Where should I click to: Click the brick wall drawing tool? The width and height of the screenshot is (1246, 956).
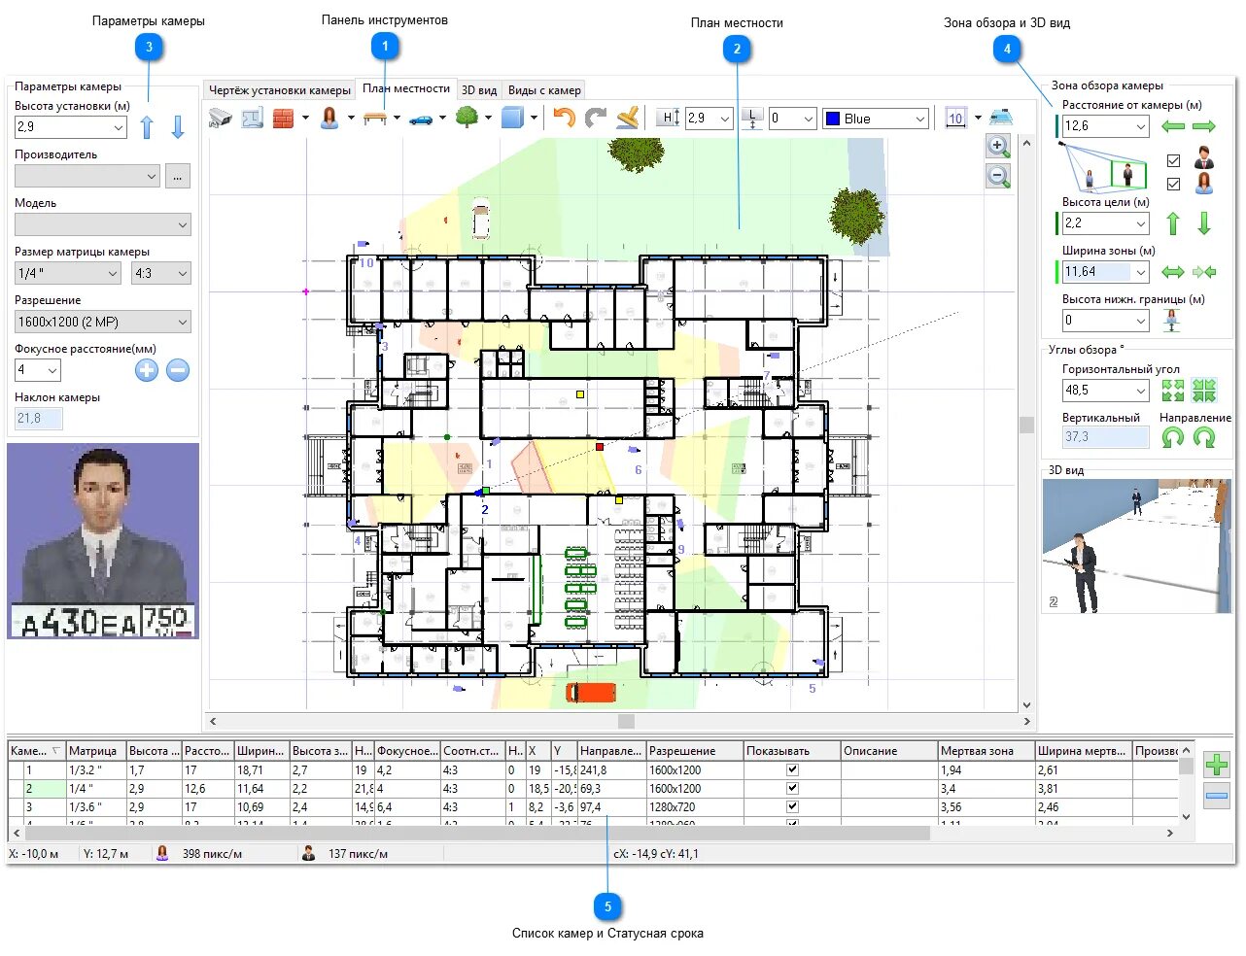pos(283,119)
